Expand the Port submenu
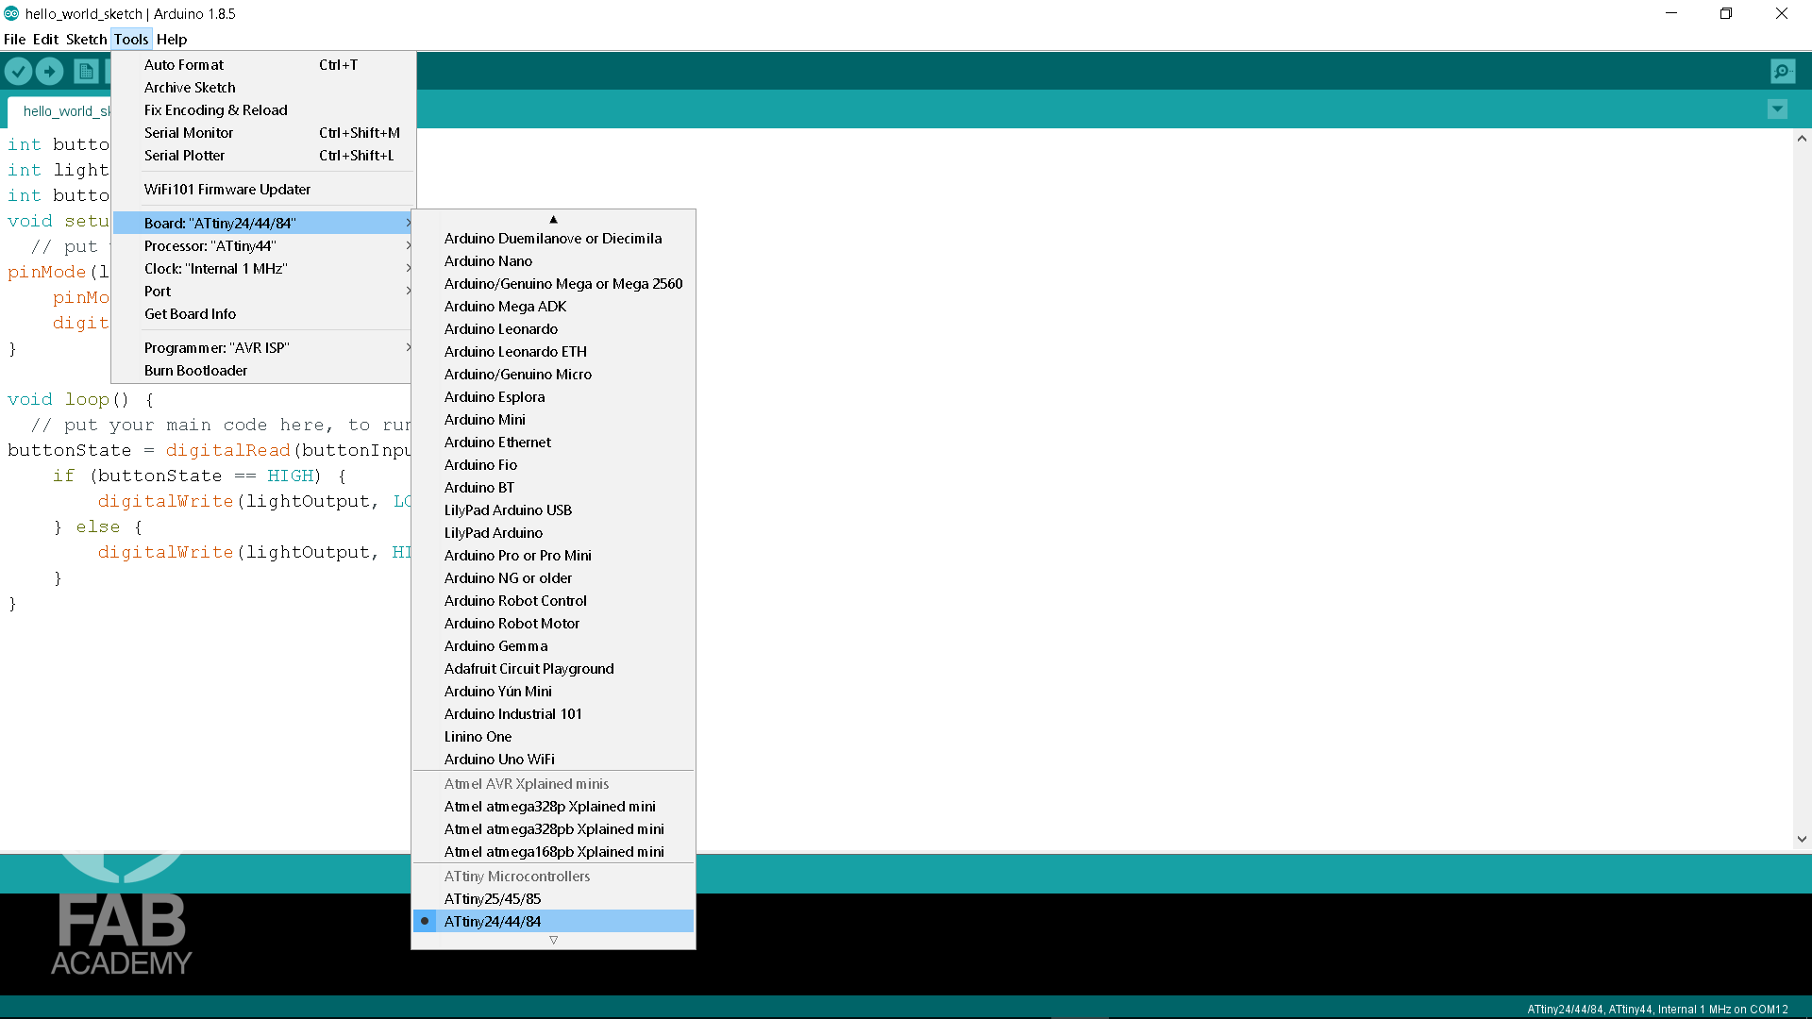The width and height of the screenshot is (1812, 1019). [x=264, y=292]
